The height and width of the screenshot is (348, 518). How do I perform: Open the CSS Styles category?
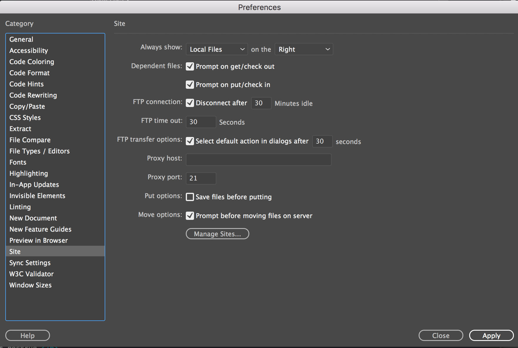(x=25, y=117)
